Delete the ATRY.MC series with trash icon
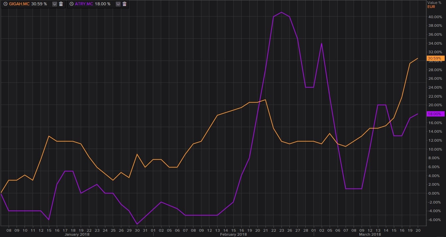This screenshot has width=446, height=237. click(124, 4)
